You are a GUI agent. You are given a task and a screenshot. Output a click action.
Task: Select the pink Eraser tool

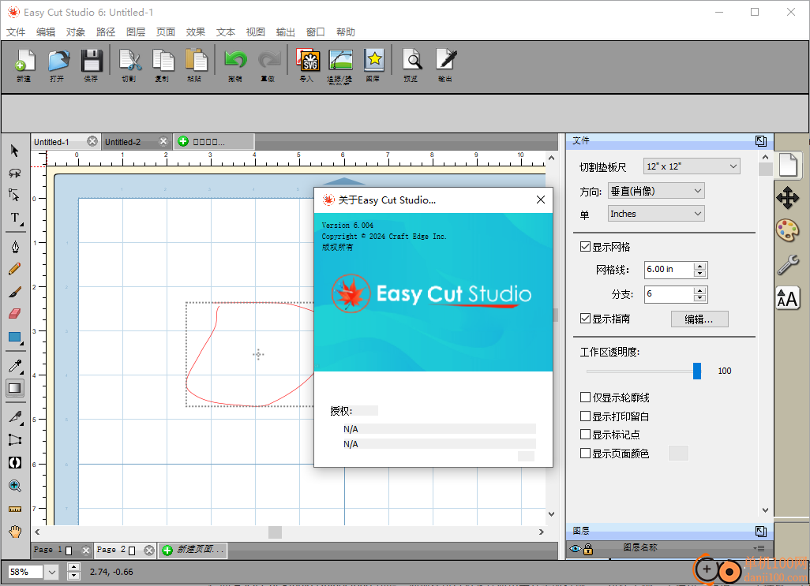tap(15, 314)
